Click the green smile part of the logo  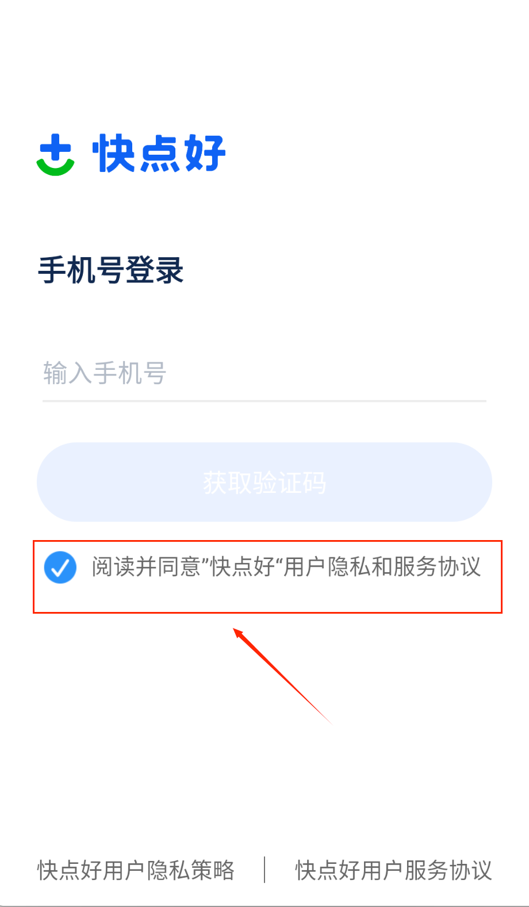tap(55, 166)
